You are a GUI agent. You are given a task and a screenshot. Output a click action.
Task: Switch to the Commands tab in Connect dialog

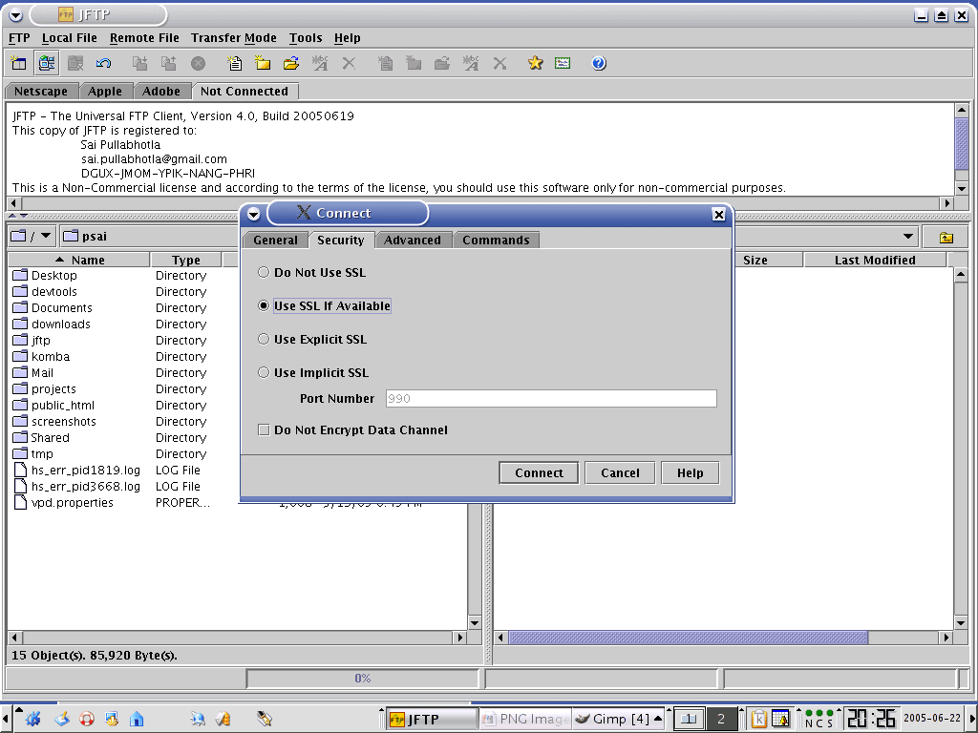(496, 240)
